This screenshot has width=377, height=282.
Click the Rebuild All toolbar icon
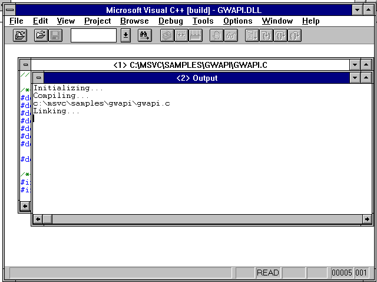pyautogui.click(x=196, y=35)
